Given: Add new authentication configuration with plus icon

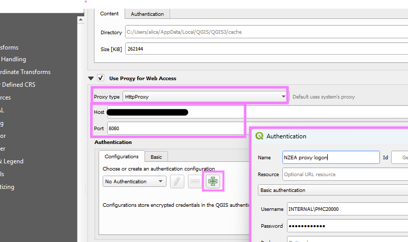Looking at the screenshot, I should (x=213, y=181).
